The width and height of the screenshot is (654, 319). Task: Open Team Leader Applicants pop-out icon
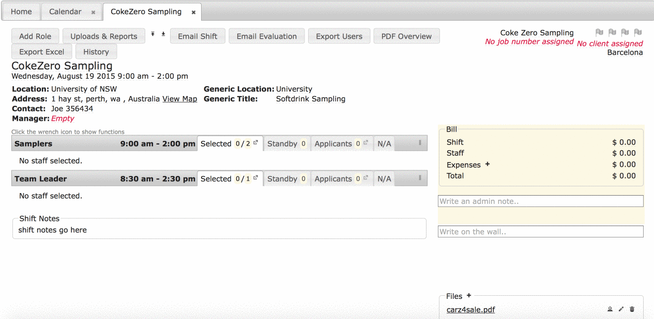pyautogui.click(x=366, y=178)
